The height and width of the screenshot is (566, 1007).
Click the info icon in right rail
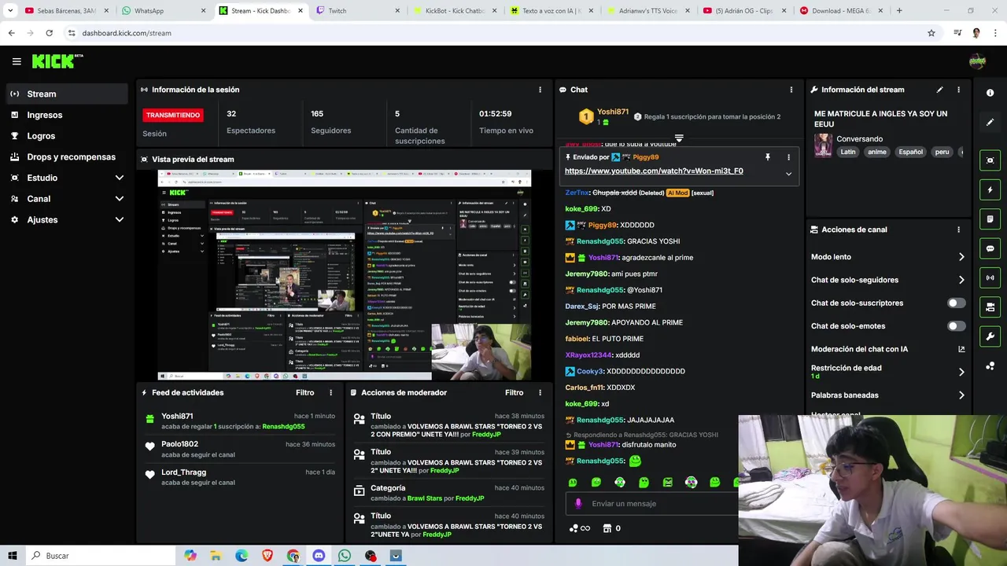[990, 93]
